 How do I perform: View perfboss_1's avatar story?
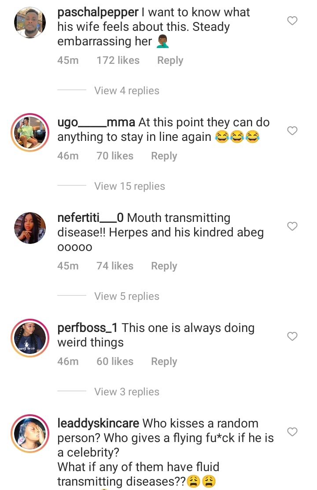pyautogui.click(x=30, y=338)
